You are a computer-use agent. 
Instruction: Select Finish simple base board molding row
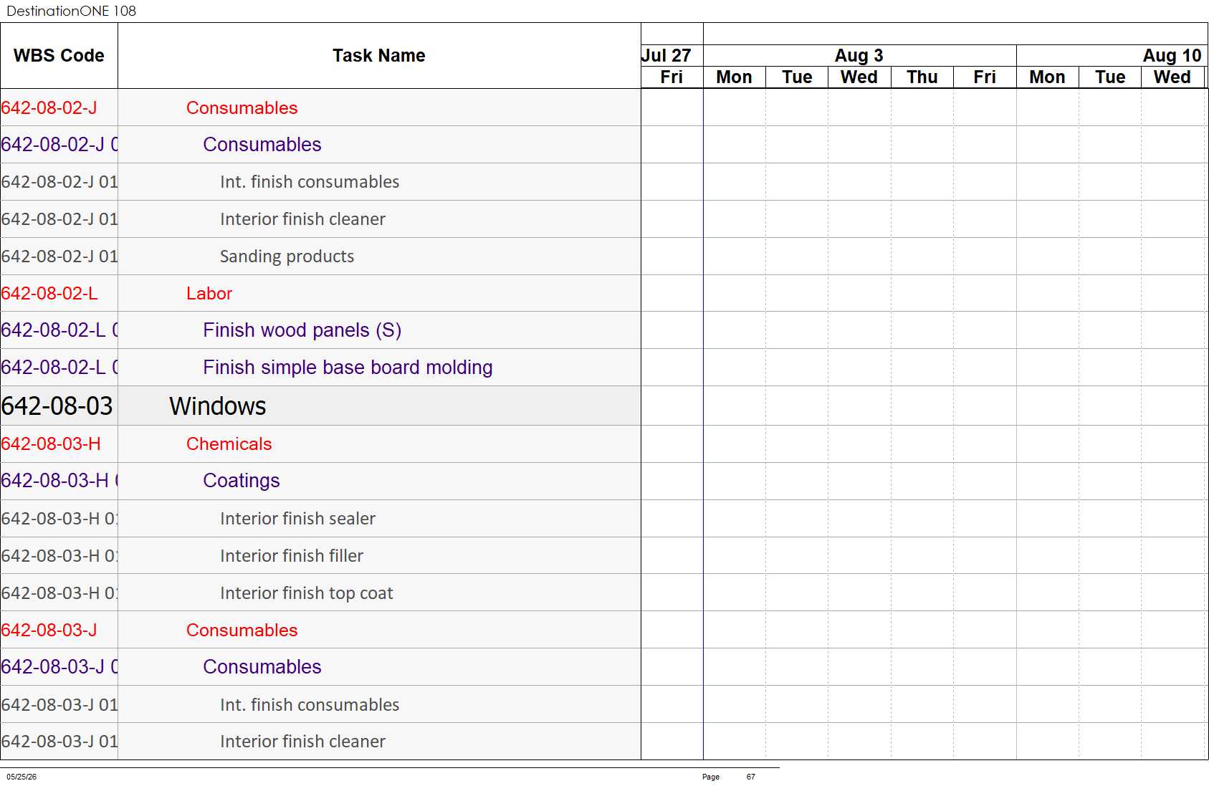tap(320, 368)
